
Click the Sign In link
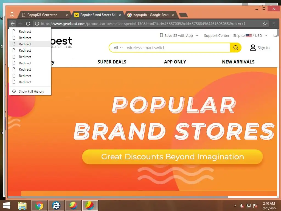pos(263,48)
